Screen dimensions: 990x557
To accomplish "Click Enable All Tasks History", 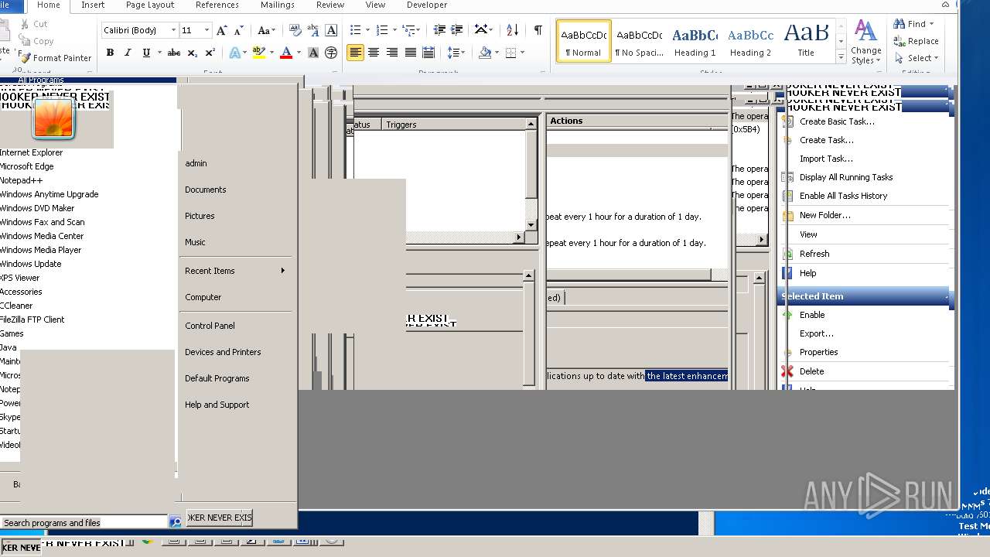I will pos(843,196).
